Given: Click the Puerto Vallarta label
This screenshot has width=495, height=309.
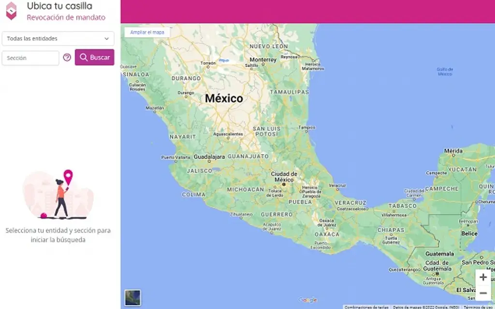Looking at the screenshot, I should pos(175,157).
